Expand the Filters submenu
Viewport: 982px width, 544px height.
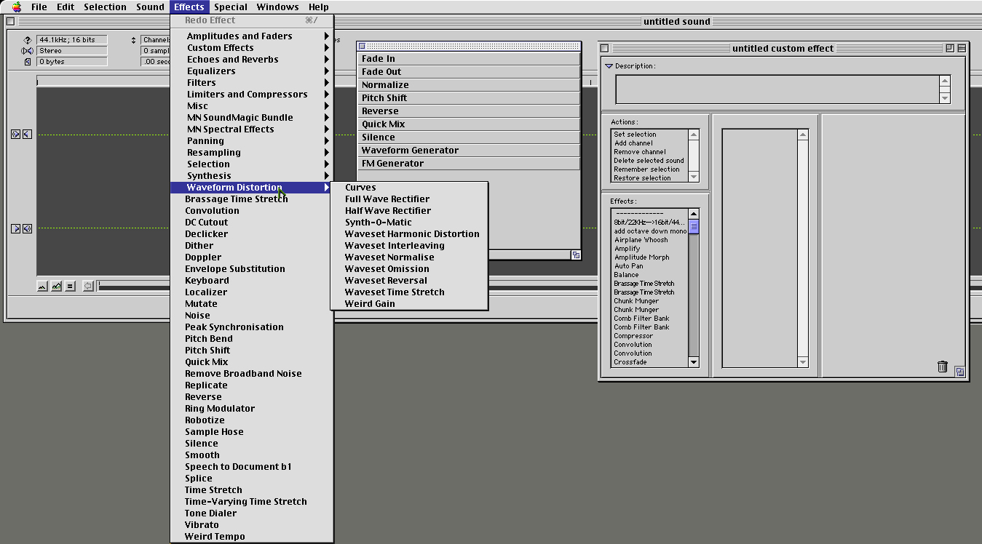point(252,83)
